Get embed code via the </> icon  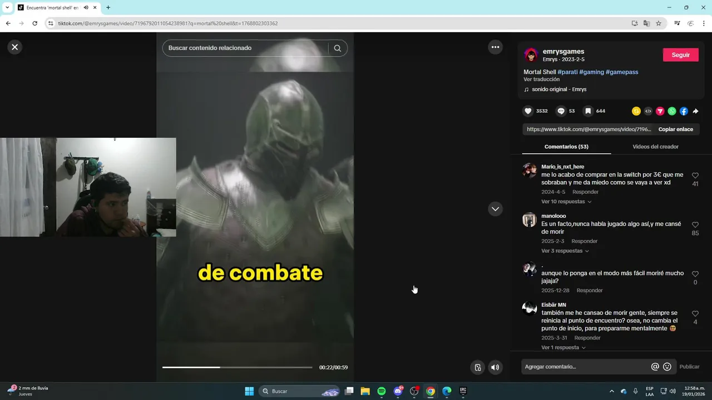tap(648, 111)
